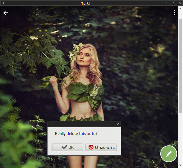This screenshot has height=168, width=183.
Task: Click the scrollbar down arrow
Action: pyautogui.click(x=180, y=165)
